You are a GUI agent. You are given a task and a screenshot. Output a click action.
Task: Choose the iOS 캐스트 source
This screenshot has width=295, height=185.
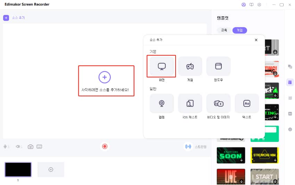[x=190, y=104]
